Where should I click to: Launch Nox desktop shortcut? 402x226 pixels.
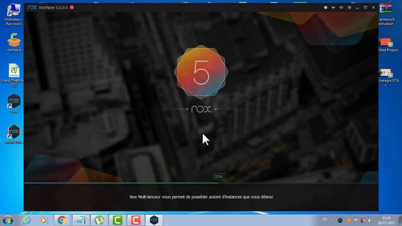coord(14,104)
